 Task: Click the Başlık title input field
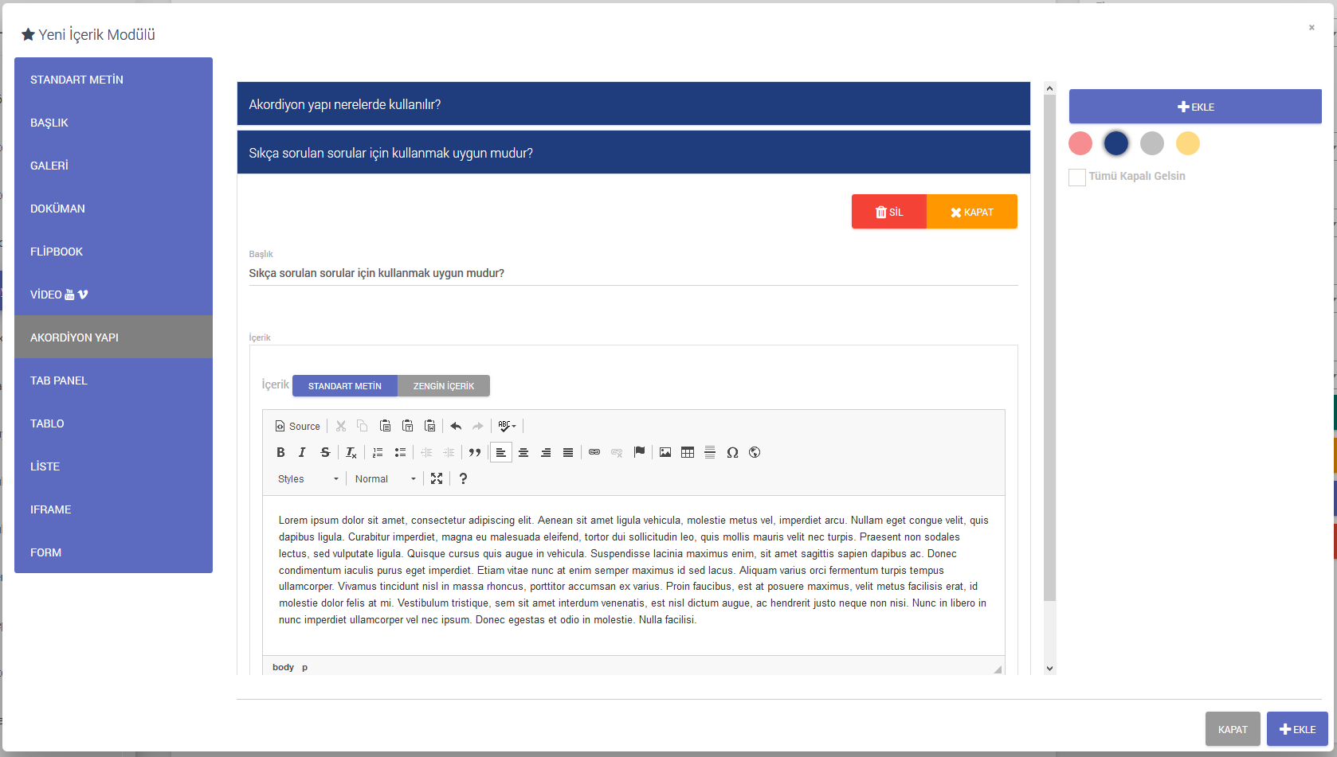[x=633, y=273]
